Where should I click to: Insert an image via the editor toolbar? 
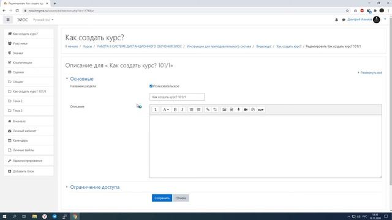224,110
